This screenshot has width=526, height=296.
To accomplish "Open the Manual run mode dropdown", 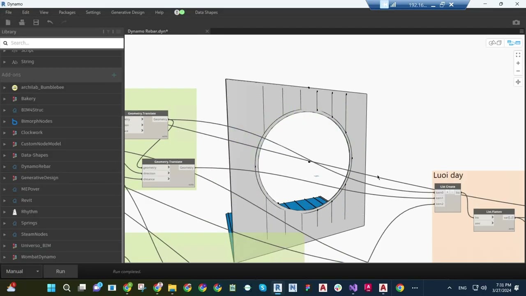I will click(x=23, y=271).
